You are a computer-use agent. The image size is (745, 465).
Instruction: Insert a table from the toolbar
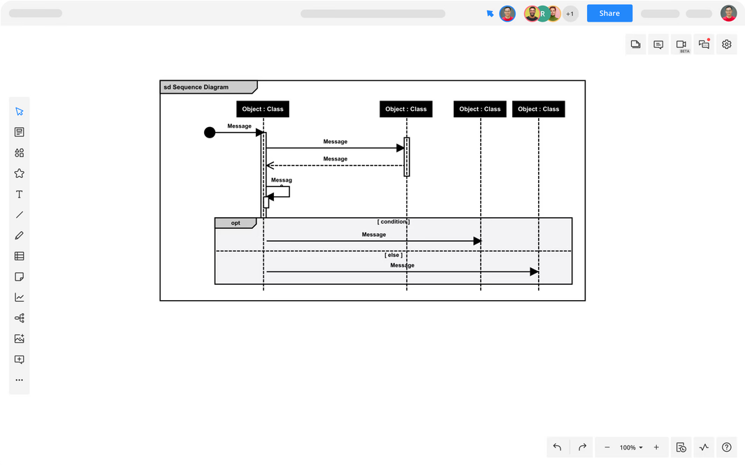(19, 256)
